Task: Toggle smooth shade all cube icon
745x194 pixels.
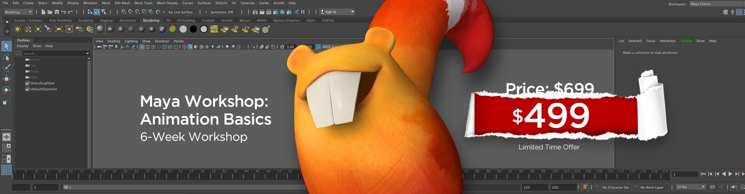Action: (x=190, y=47)
